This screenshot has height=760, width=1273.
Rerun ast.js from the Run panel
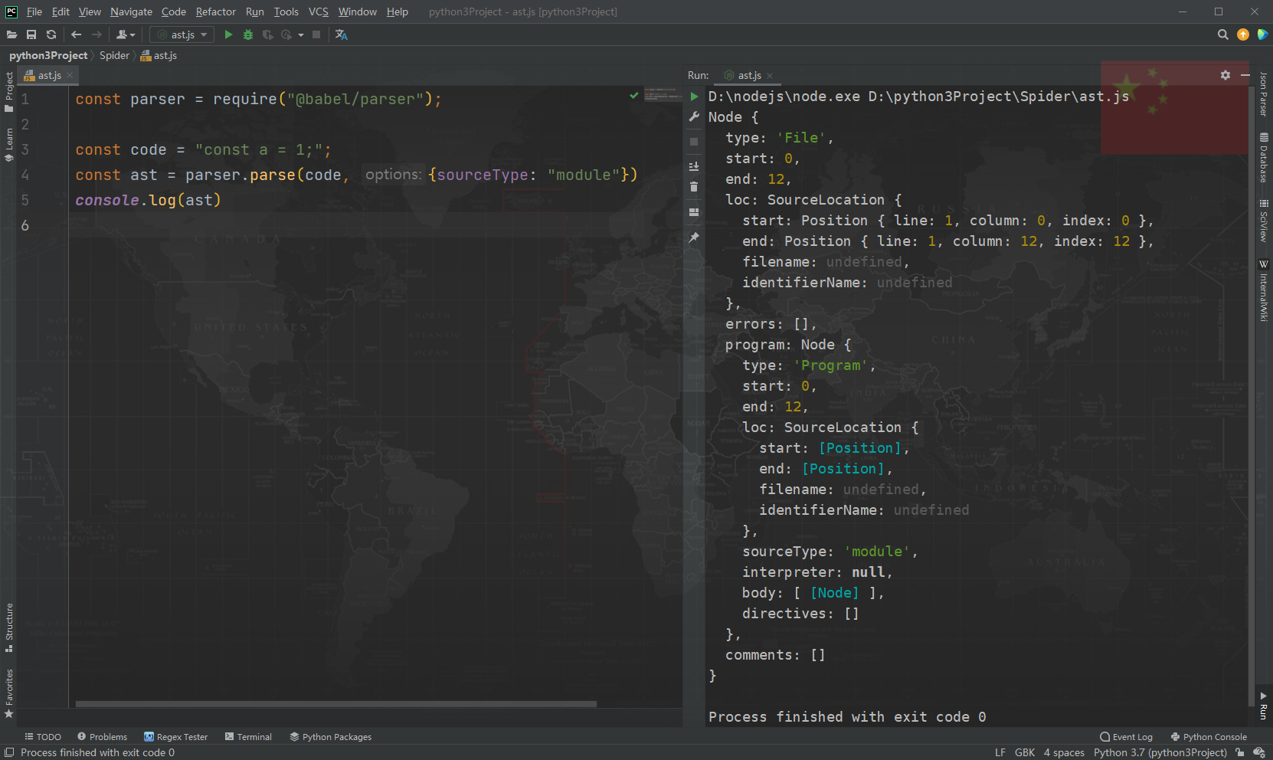click(694, 97)
